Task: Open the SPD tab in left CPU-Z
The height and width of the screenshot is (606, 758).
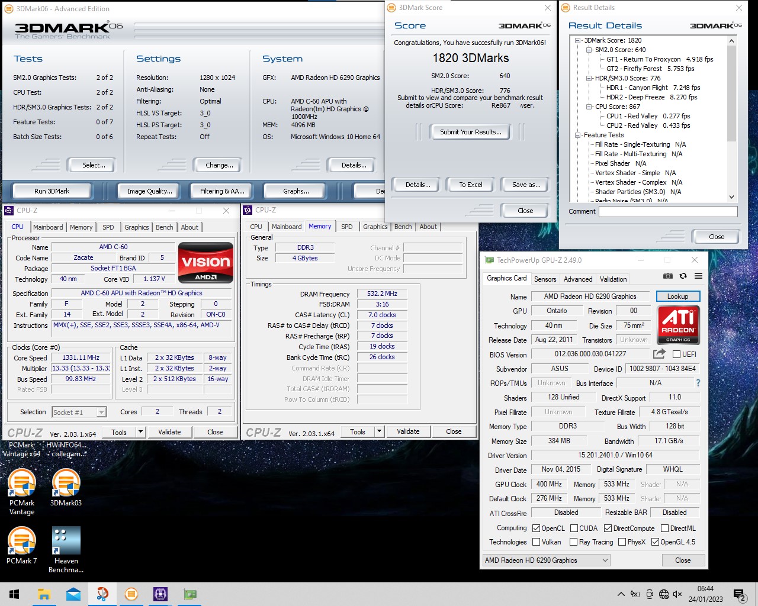Action: [x=108, y=227]
